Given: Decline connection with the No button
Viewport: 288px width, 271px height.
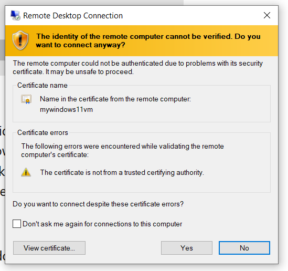Looking at the screenshot, I should [244, 248].
